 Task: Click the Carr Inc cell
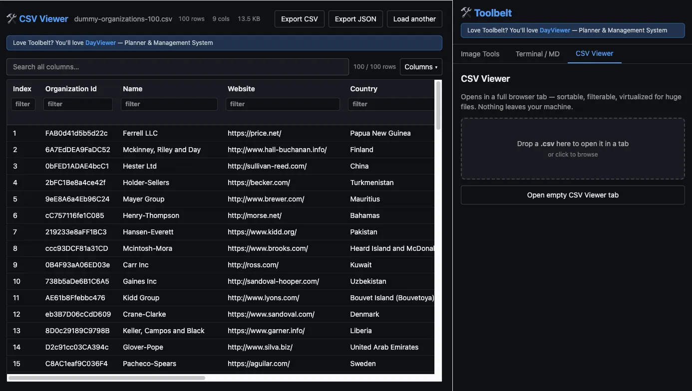click(x=136, y=265)
